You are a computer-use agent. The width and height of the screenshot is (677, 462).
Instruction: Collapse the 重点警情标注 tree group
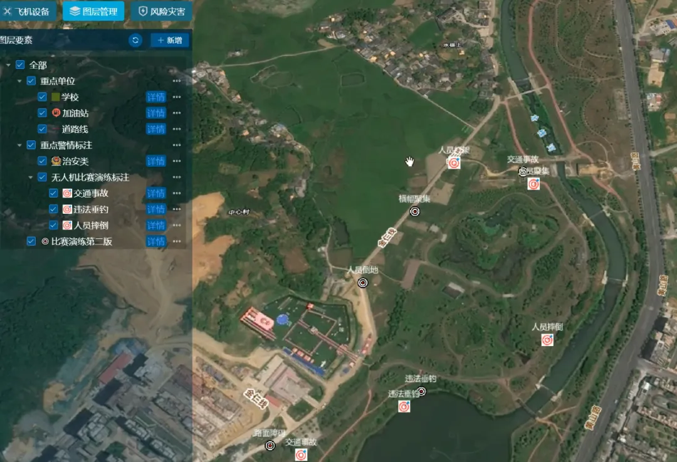(x=19, y=145)
